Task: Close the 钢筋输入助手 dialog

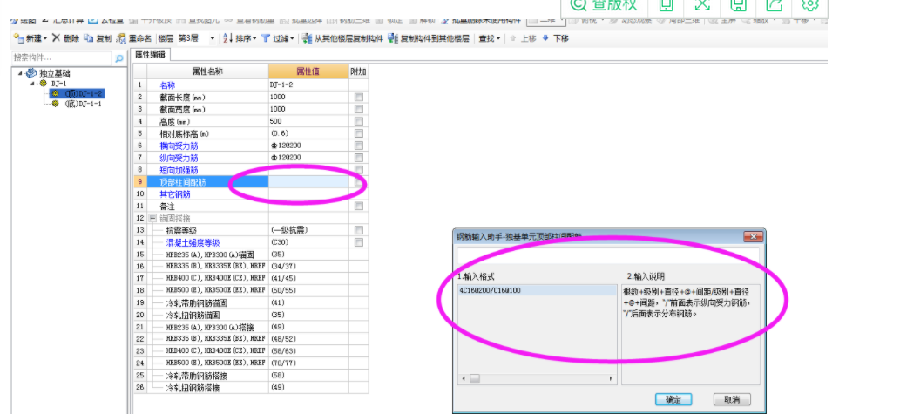Action: 753,236
